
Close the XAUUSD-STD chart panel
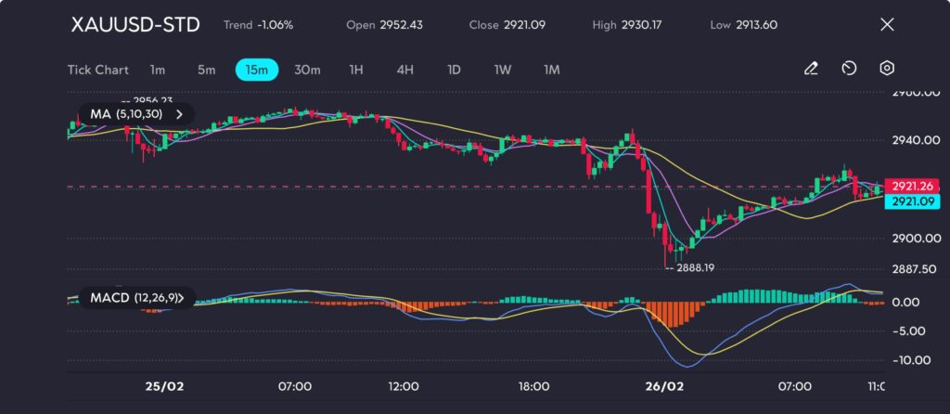pyautogui.click(x=887, y=25)
